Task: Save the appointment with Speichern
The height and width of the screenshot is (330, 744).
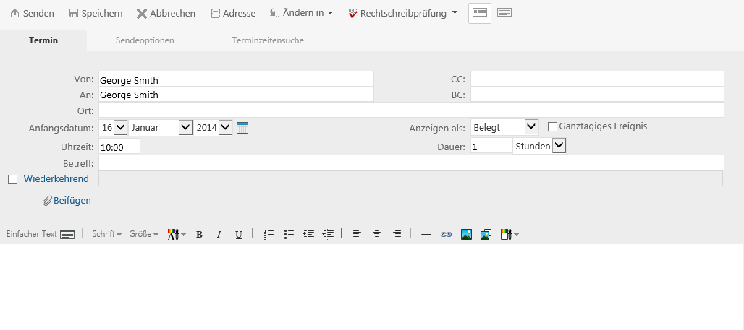Action: pyautogui.click(x=96, y=13)
